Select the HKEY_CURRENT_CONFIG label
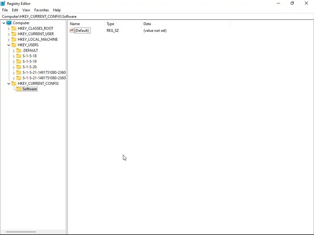The height and width of the screenshot is (235, 314). click(38, 83)
